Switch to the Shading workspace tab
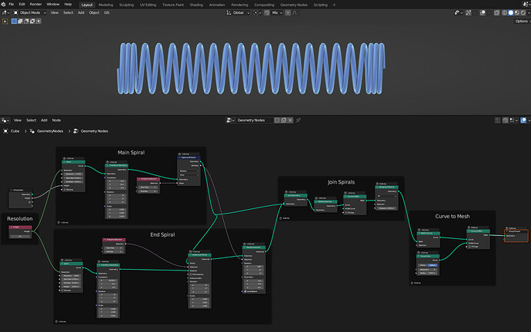Image resolution: width=531 pixels, height=332 pixels. pyautogui.click(x=196, y=5)
